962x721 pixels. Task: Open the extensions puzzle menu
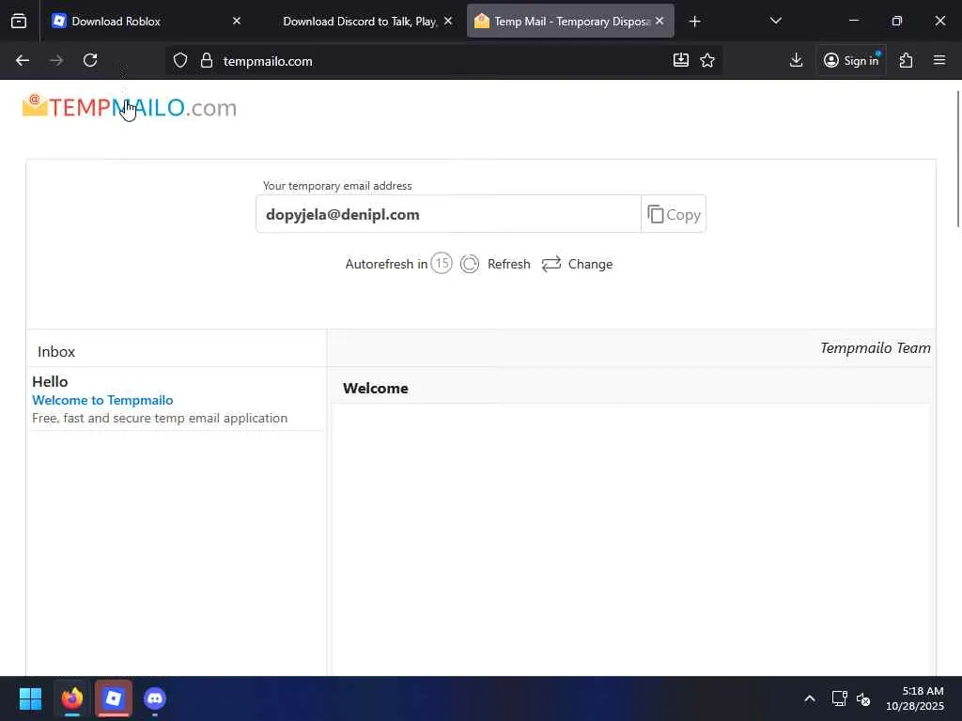tap(907, 60)
